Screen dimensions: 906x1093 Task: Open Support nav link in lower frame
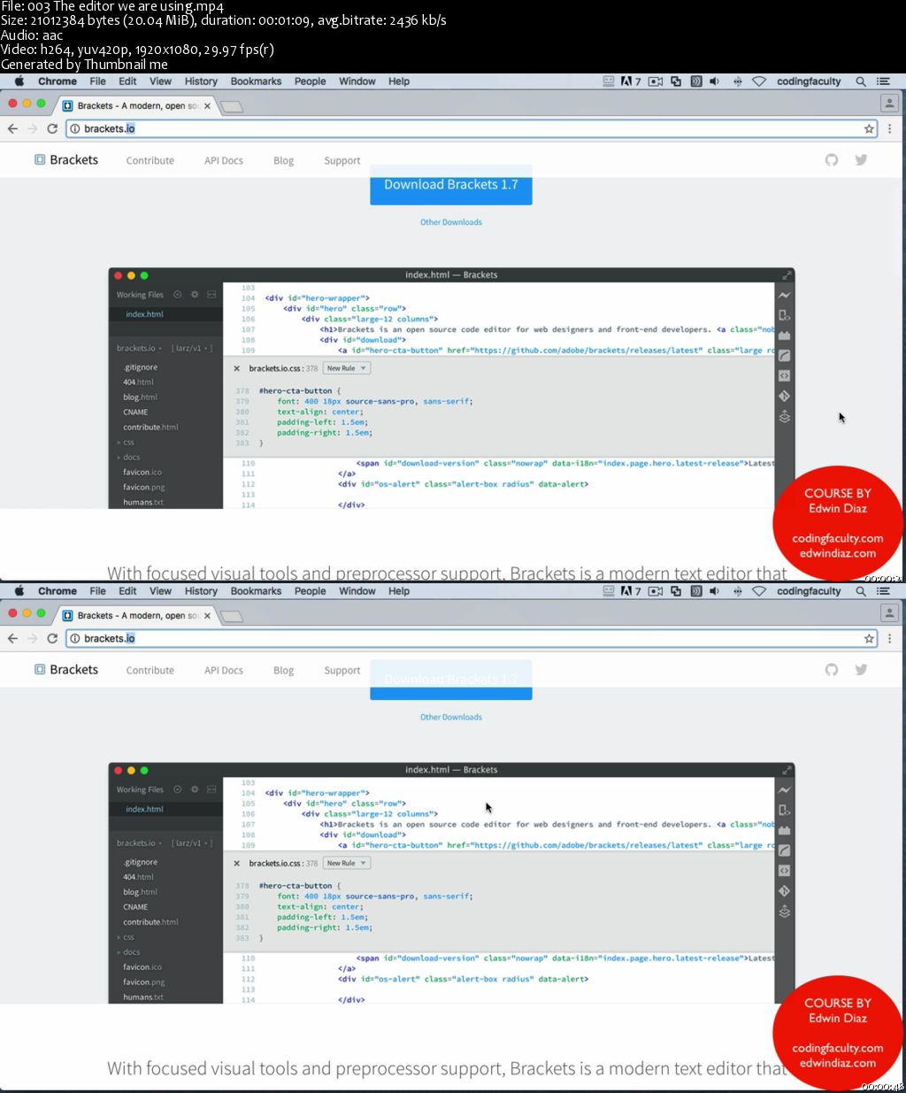click(x=342, y=671)
